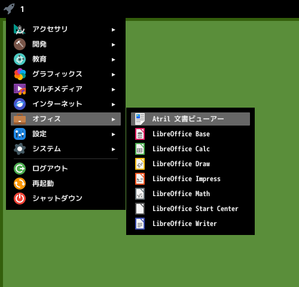Launch LibreOffice Math from submenu
This screenshot has height=287, width=299.
click(190, 194)
